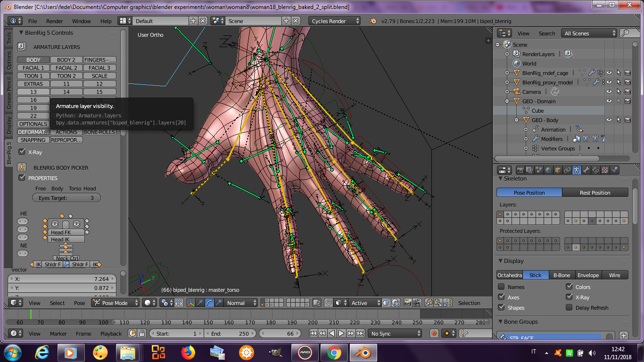Switch to the Options side tab
Viewport: 644px width, 362px height.
pos(9,60)
